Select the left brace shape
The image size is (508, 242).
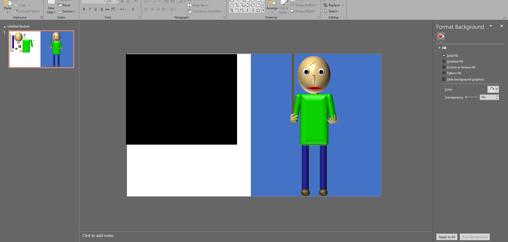247,10
